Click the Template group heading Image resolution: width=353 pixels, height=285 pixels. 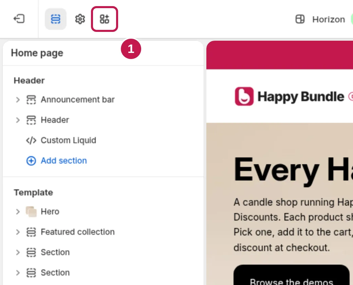[x=33, y=193]
